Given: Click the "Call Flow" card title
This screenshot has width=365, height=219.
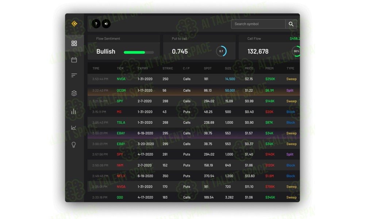Looking at the screenshot, I should (x=254, y=39).
